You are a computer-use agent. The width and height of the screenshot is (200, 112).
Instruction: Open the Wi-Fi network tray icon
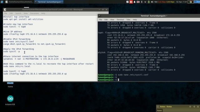145,2
